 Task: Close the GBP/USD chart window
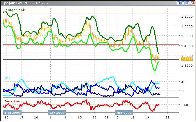pyautogui.click(x=192, y=3)
